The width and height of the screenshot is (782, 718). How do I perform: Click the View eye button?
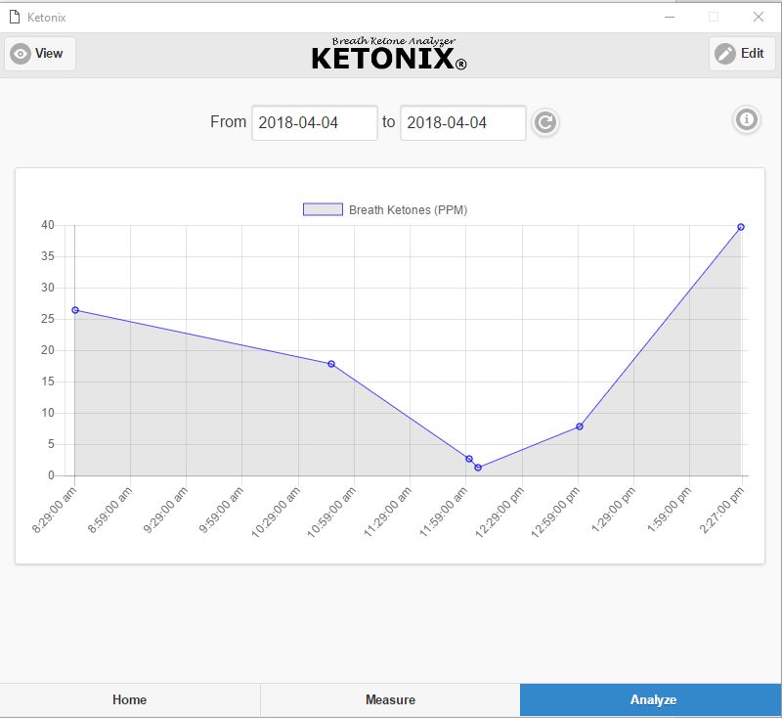coord(40,54)
